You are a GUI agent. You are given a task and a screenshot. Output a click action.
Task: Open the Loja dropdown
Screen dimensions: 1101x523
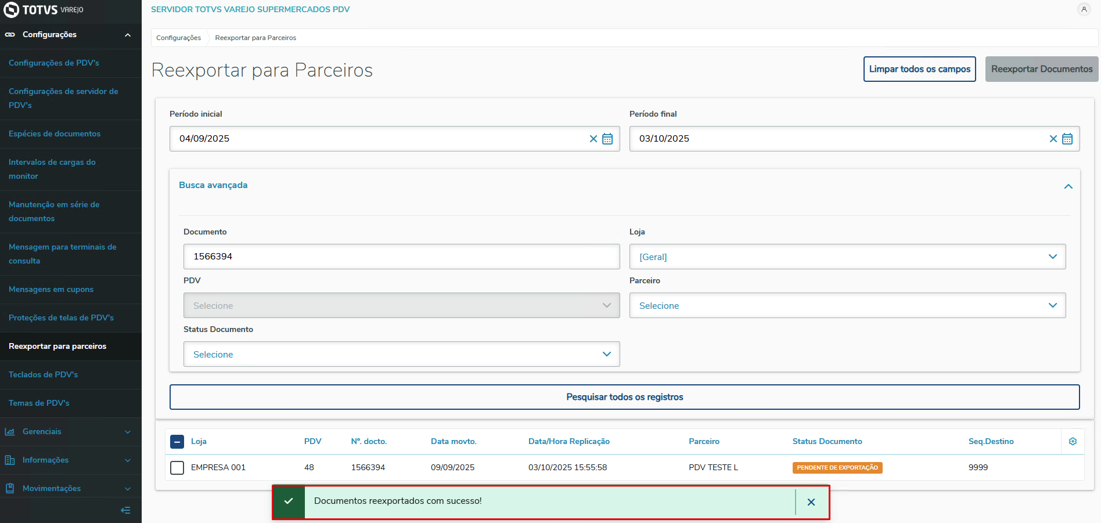847,257
